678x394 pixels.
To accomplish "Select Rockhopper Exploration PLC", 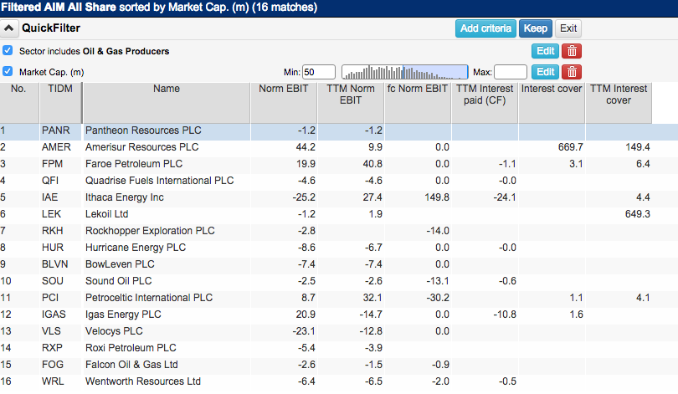I will 150,231.
